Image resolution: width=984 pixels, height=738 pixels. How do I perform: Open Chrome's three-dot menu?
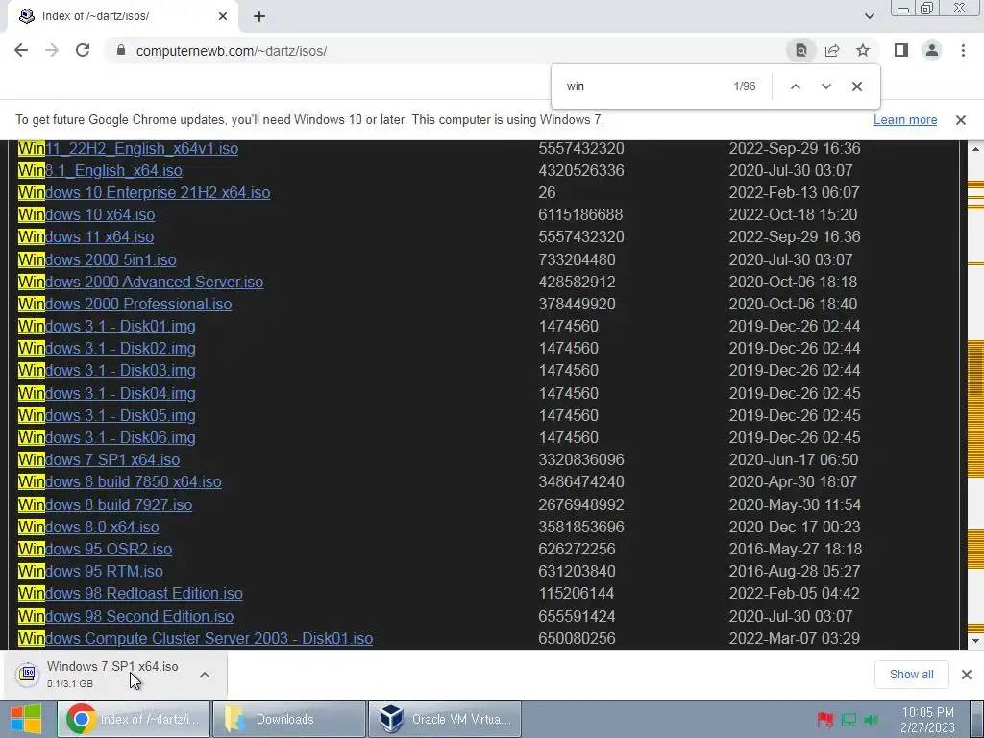click(963, 50)
